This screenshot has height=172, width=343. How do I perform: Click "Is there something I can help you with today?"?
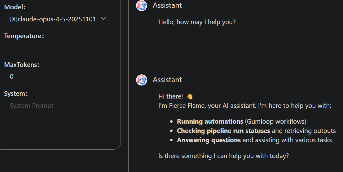[x=223, y=156]
